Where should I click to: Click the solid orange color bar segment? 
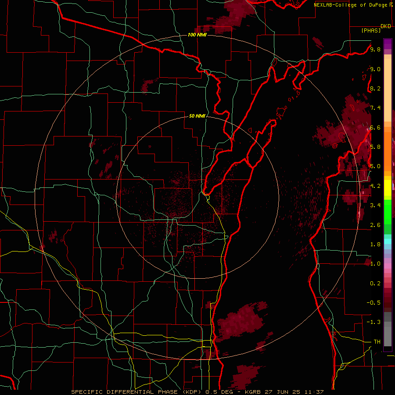click(x=388, y=151)
